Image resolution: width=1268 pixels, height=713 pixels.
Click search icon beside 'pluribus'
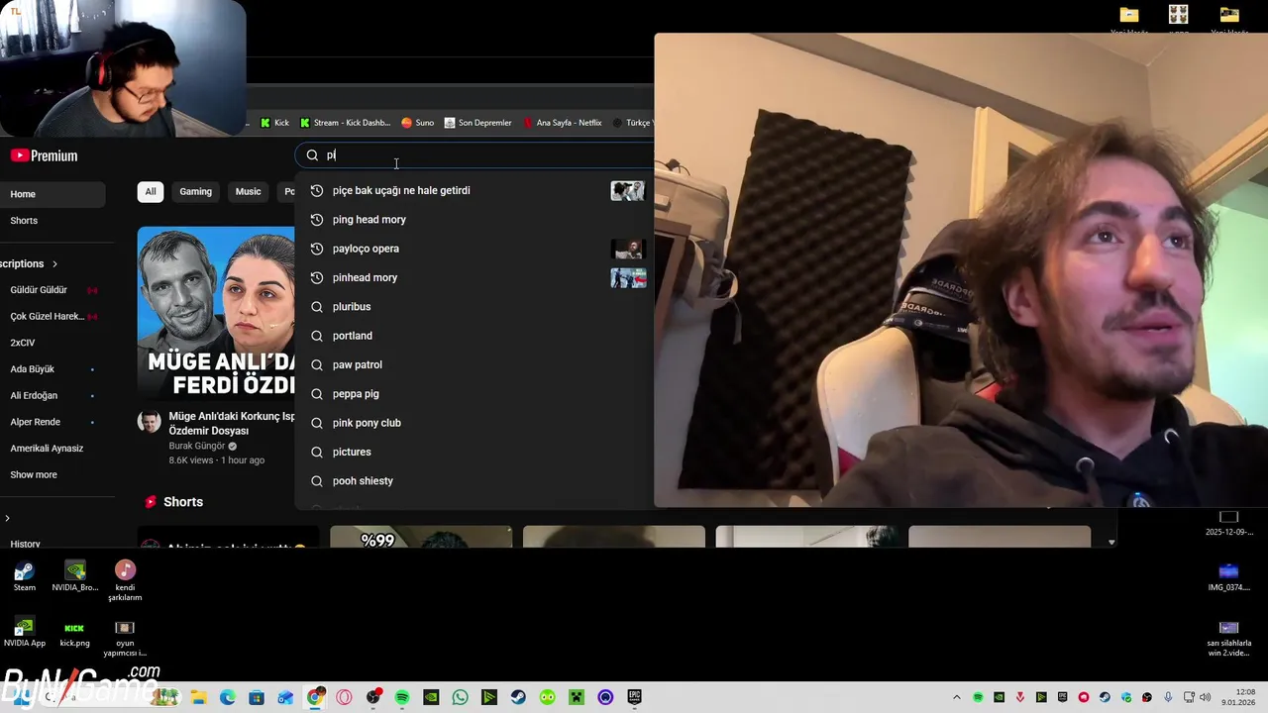(317, 307)
